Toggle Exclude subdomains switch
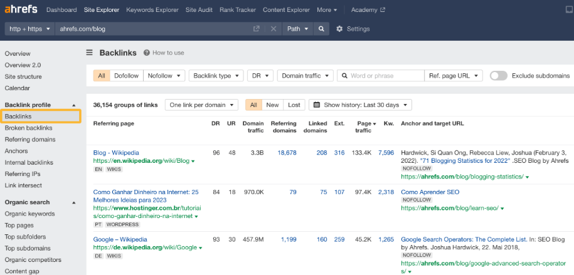The image size is (574, 275). 499,76
